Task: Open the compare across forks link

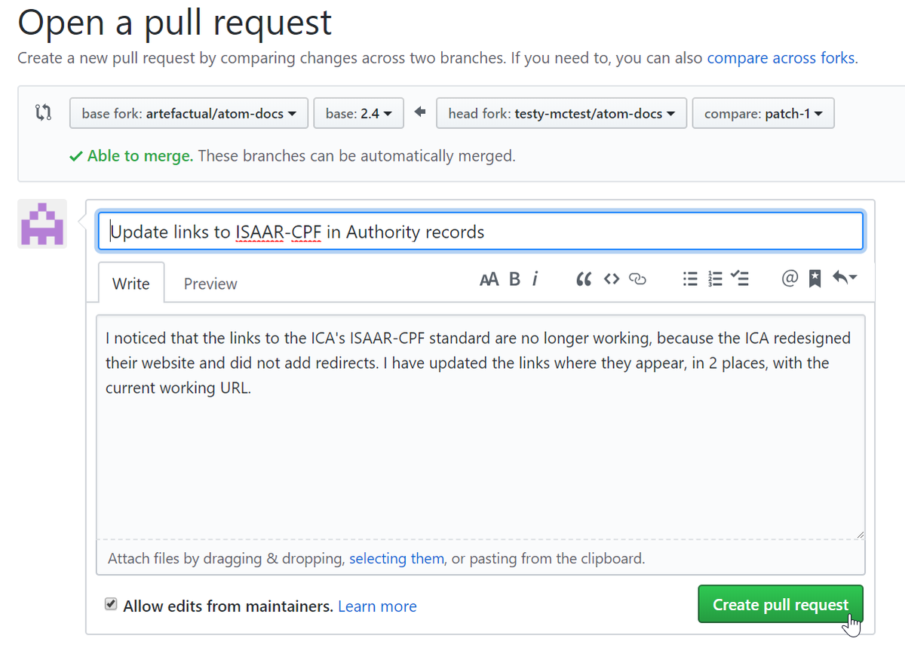Action: (780, 57)
